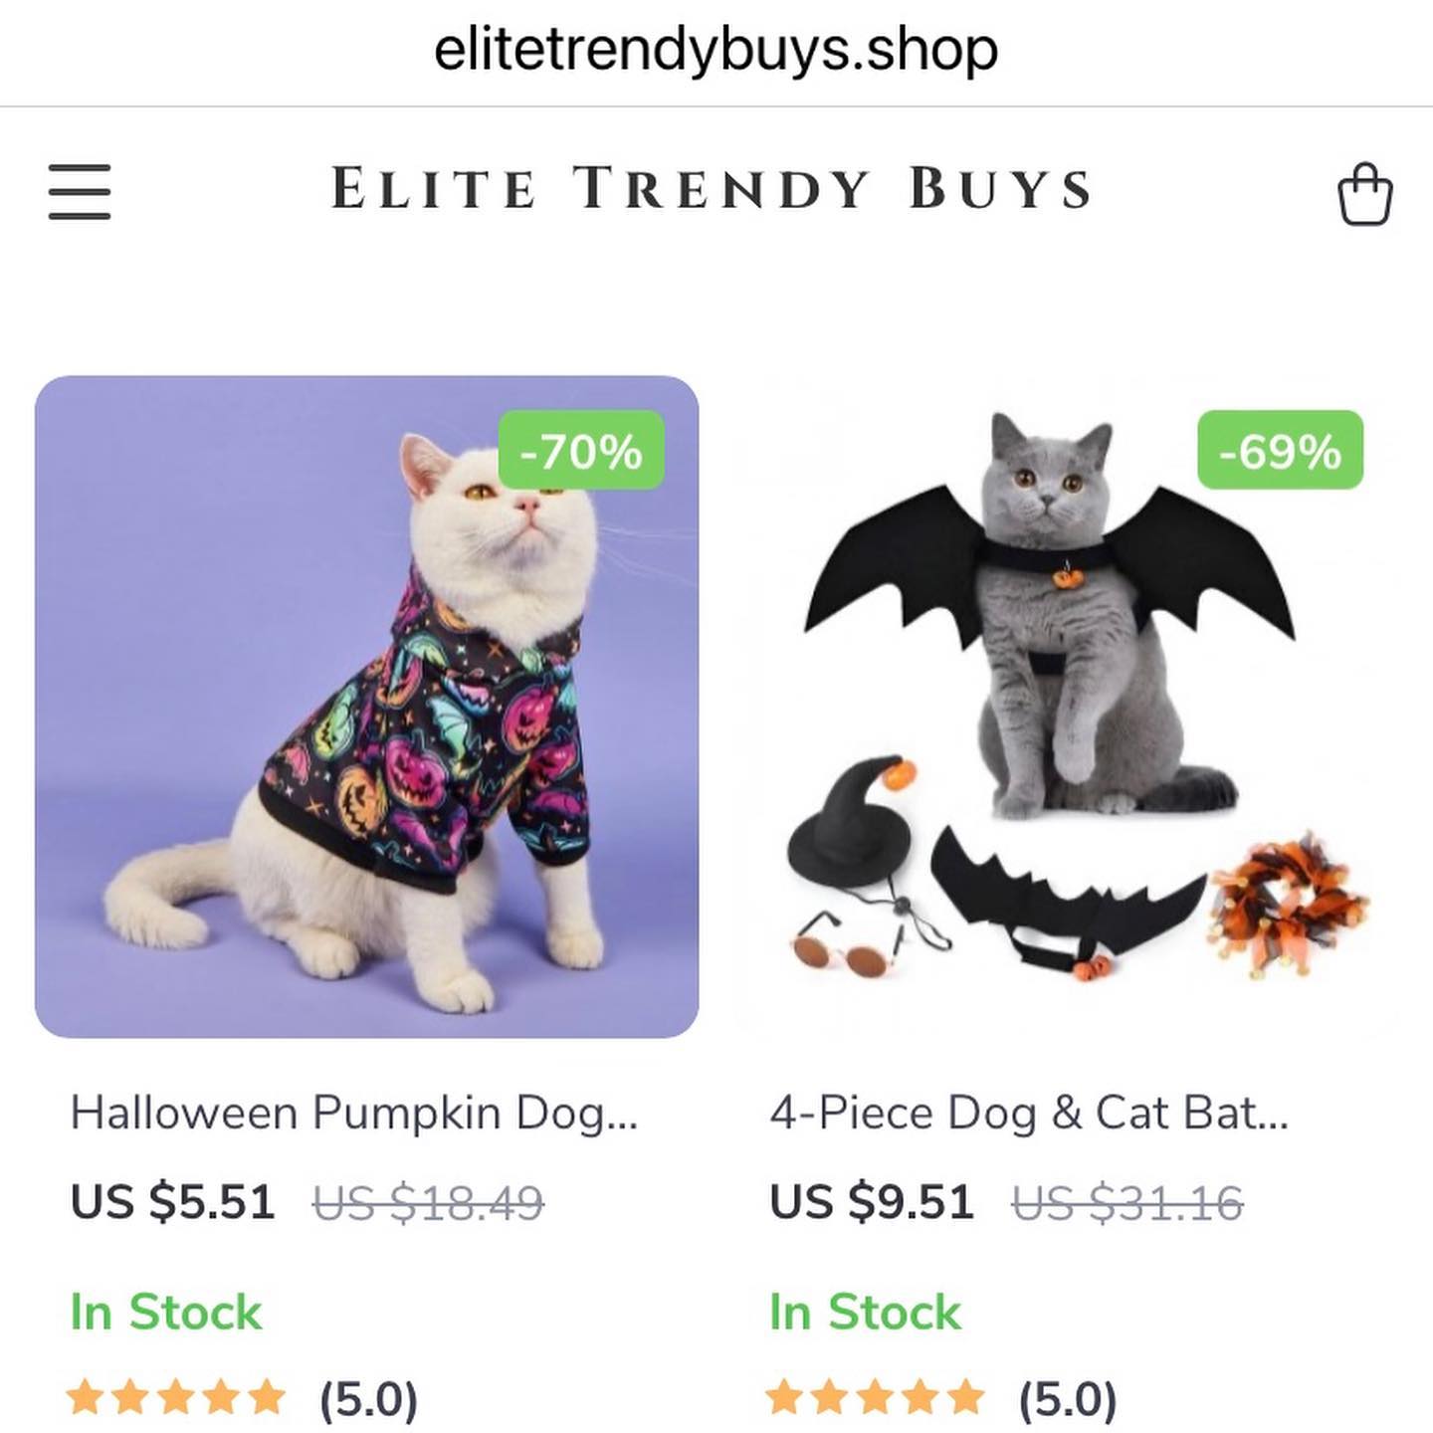Click the US $5.51 sale price
The height and width of the screenshot is (1433, 1433).
click(x=172, y=1201)
